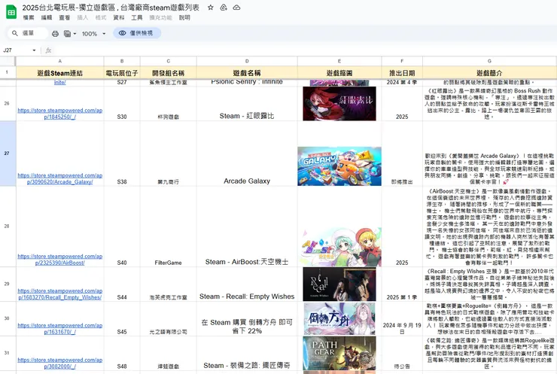Select row 28 header
The width and height of the screenshot is (557, 374).
click(7, 227)
